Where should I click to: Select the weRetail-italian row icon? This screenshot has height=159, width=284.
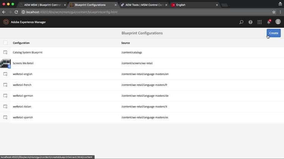[5, 107]
